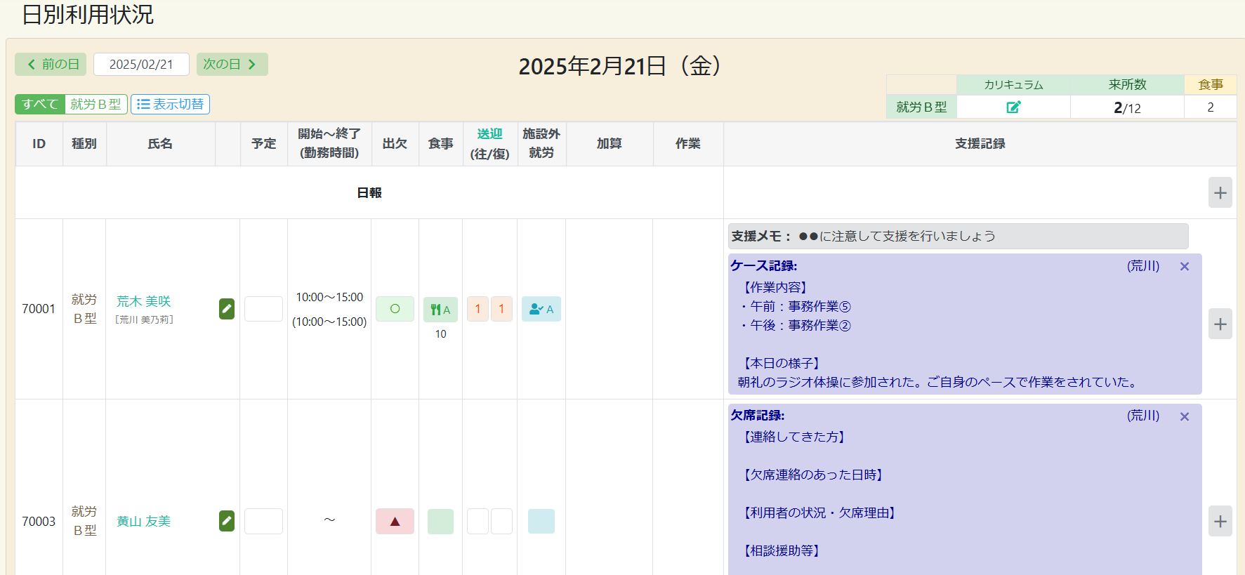This screenshot has width=1245, height=575.
Task: Toggle outbound pickup count for 荒木 美咲
Action: coord(477,310)
